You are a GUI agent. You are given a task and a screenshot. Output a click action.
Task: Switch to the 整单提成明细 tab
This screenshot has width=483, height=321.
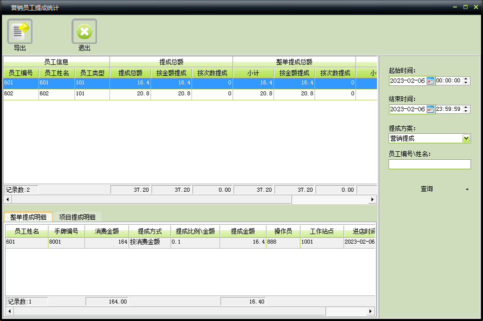[28, 217]
